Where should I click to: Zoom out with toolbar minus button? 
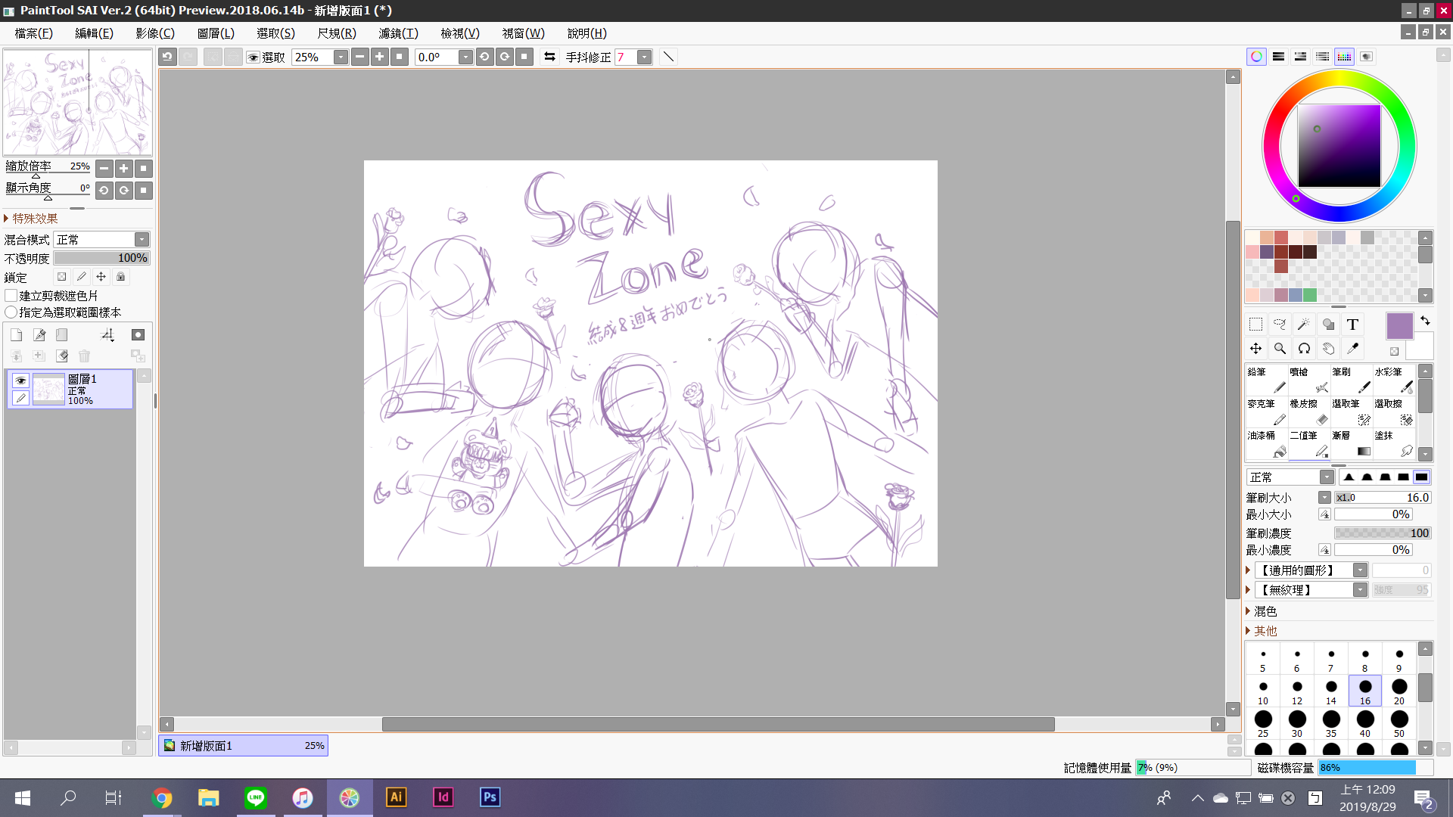[x=360, y=57]
